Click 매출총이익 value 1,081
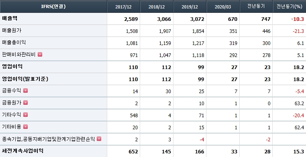The height and width of the screenshot is (157, 306). [132, 43]
